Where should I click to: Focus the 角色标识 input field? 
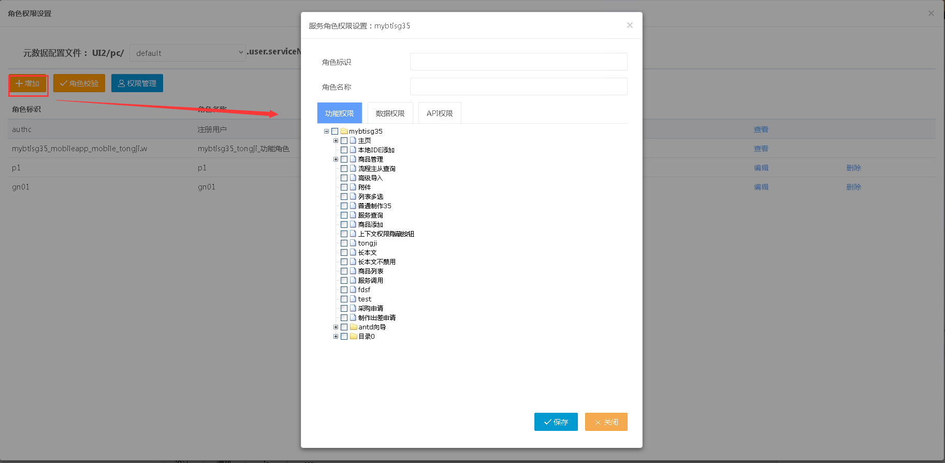point(518,62)
